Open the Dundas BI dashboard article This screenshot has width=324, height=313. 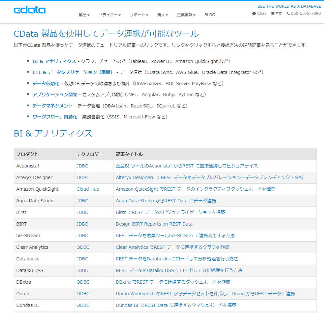coord(176,305)
